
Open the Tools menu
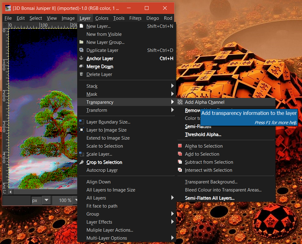click(119, 18)
